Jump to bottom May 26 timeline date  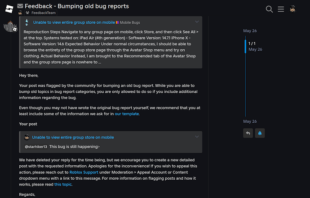click(x=250, y=121)
